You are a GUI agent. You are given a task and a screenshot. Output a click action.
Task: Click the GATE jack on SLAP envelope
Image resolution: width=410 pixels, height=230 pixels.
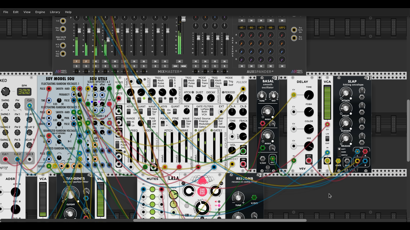click(338, 161)
